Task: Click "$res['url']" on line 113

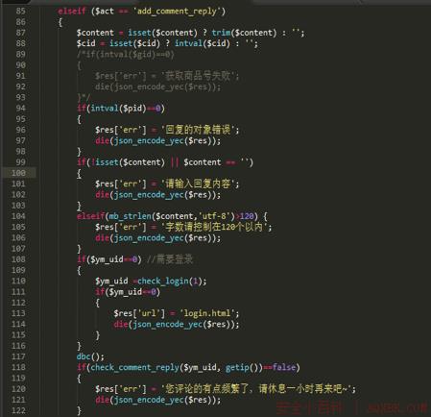Action: pyautogui.click(x=139, y=313)
